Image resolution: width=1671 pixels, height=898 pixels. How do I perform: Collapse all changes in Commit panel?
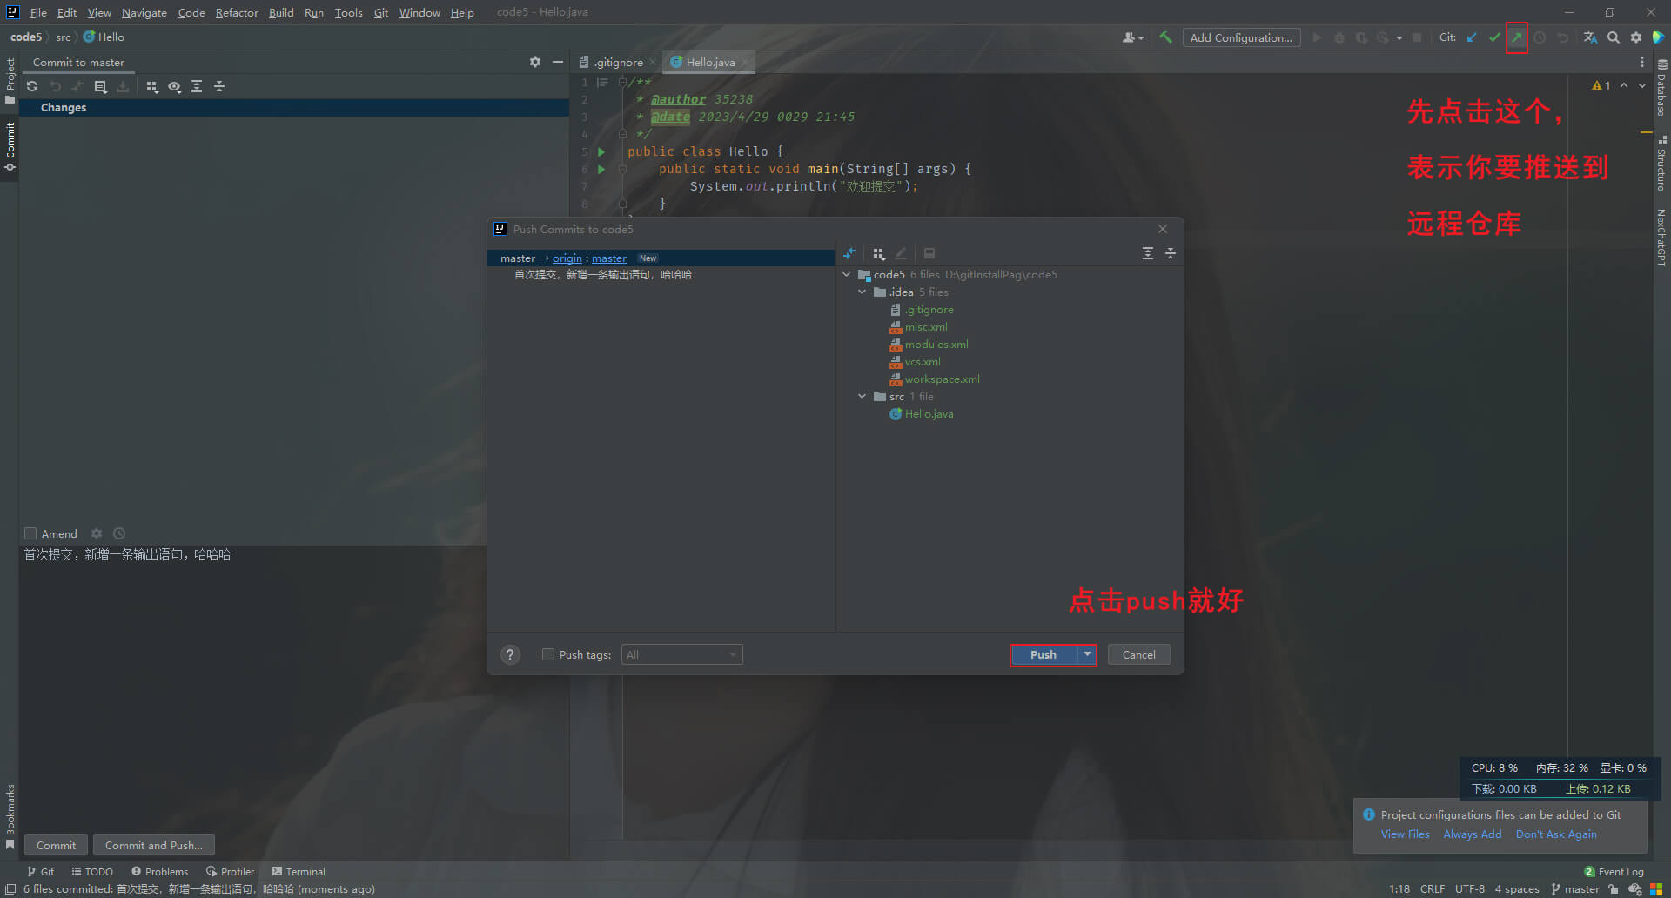(x=219, y=86)
